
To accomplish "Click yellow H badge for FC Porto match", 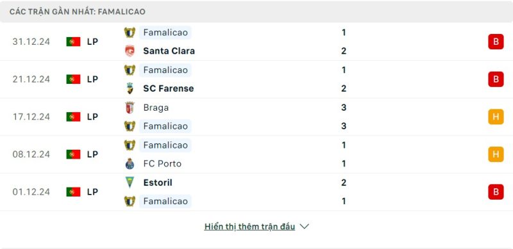I will 496,154.
